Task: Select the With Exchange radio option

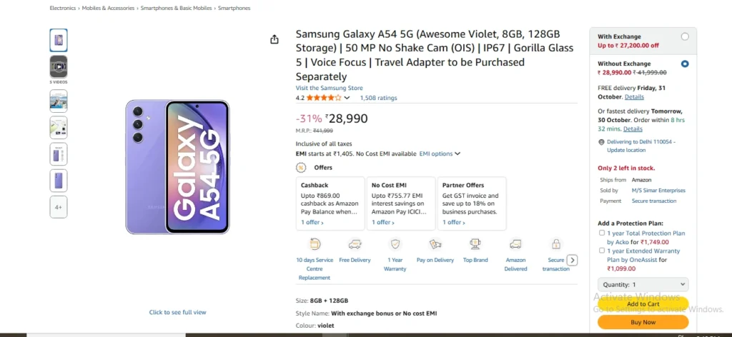Action: pos(685,36)
